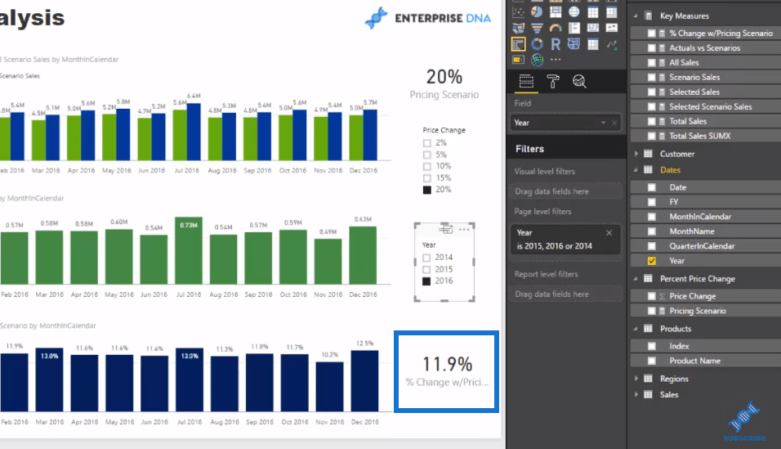781x449 pixels.
Task: Open the Format paint roller tab
Action: pyautogui.click(x=553, y=81)
